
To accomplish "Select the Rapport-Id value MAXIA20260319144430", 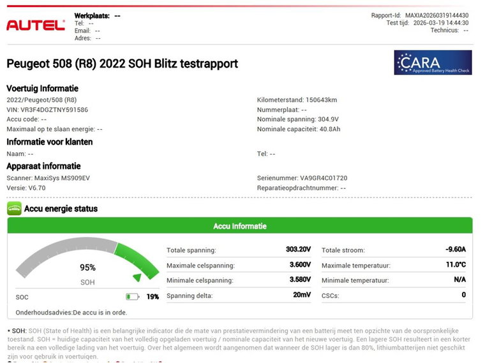I will [x=436, y=15].
